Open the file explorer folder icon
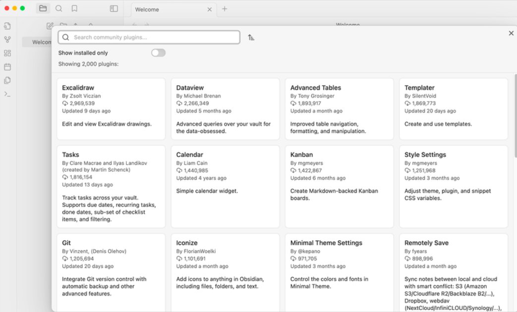This screenshot has width=517, height=312. pyautogui.click(x=43, y=8)
